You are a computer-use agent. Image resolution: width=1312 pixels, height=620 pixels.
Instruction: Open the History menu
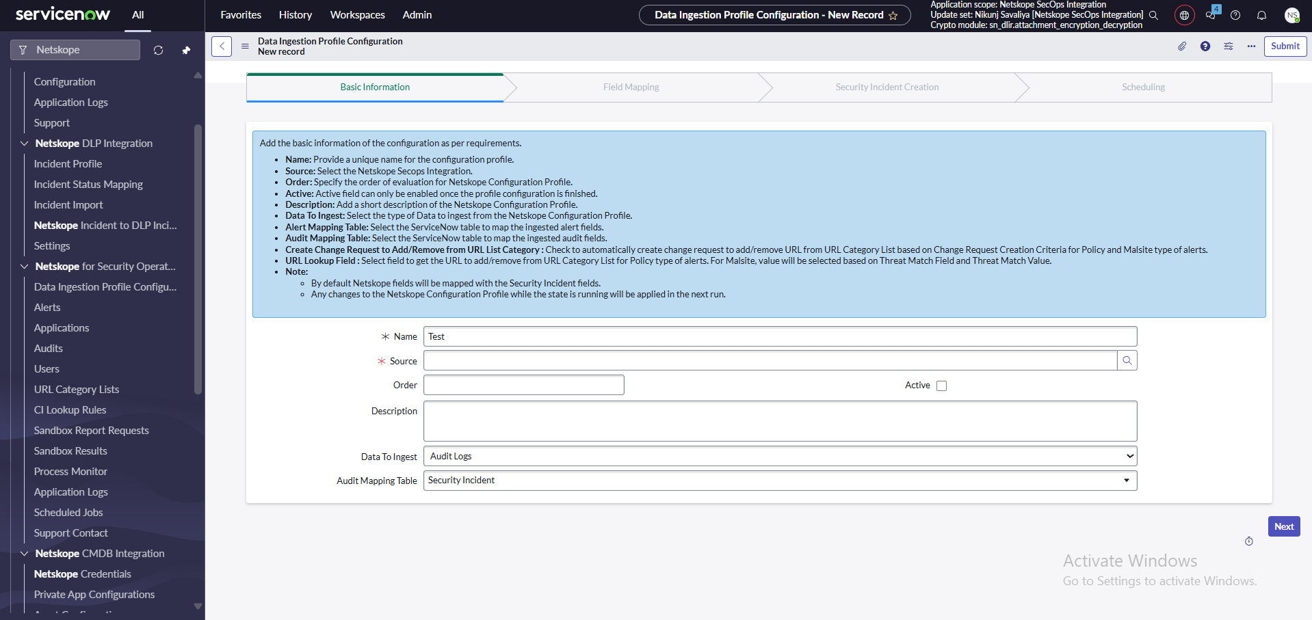[296, 15]
